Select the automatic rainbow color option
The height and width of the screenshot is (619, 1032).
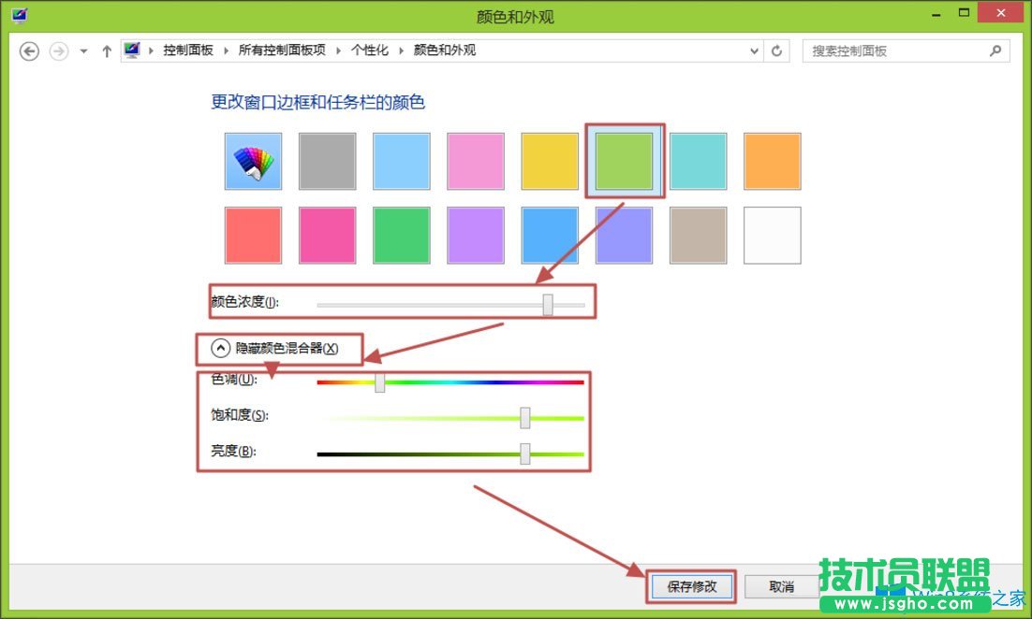(252, 160)
